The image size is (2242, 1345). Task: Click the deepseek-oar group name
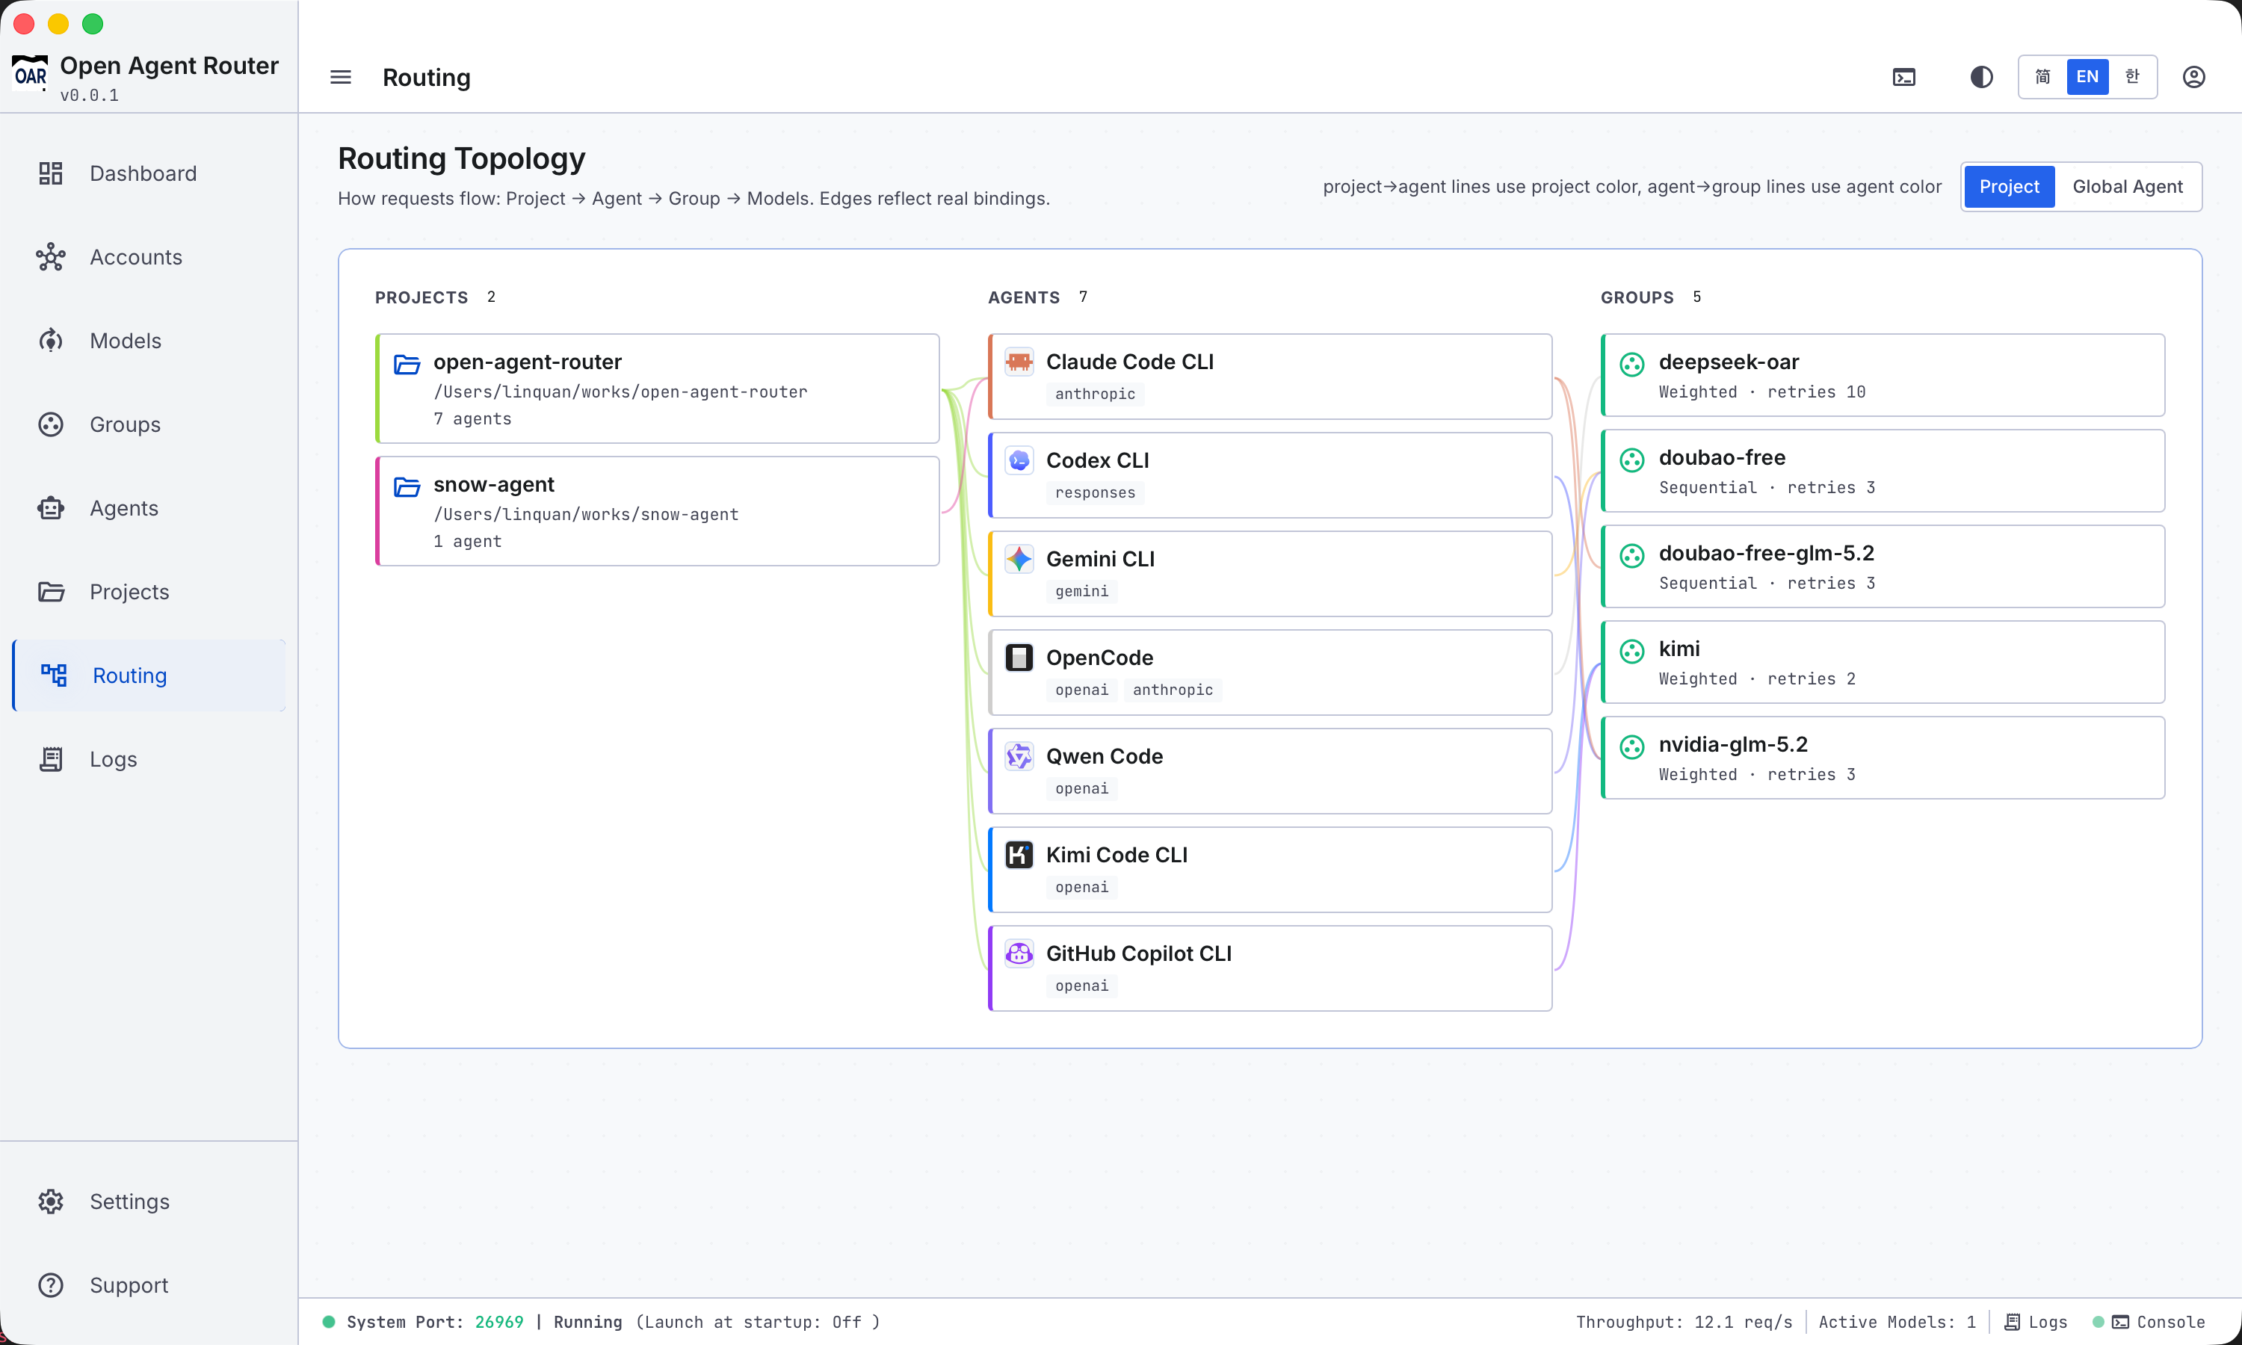point(1728,362)
